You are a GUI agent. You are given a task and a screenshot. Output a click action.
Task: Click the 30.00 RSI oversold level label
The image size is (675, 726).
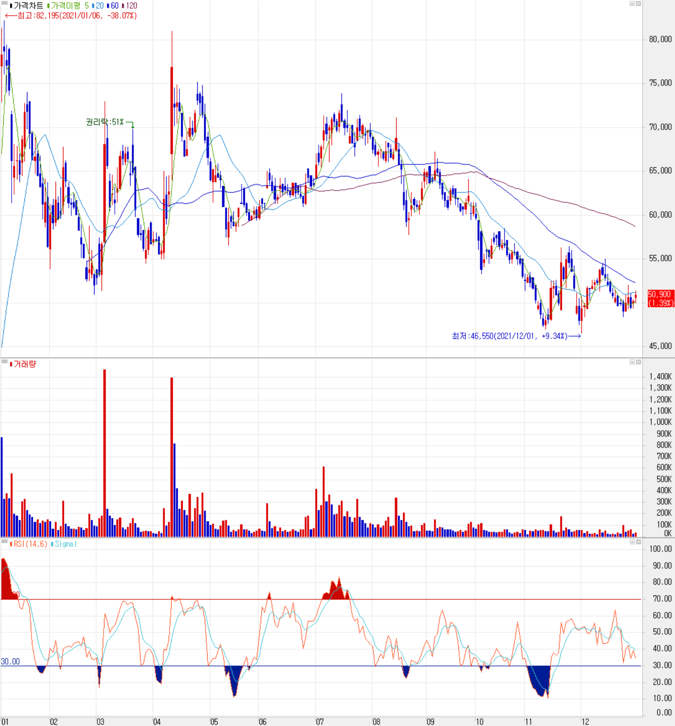[10, 661]
